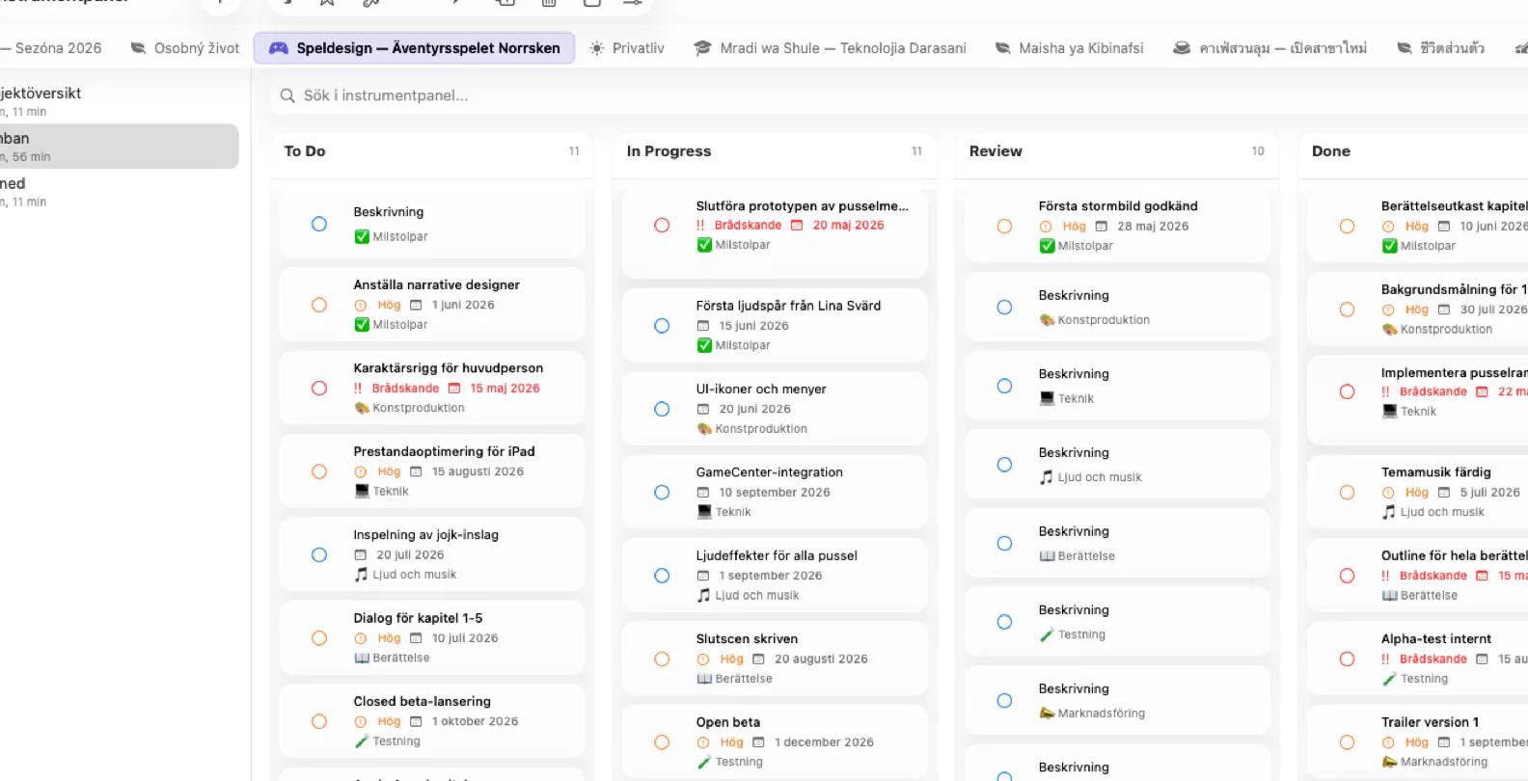
Task: Focus the Sök i instrumentpanel search field
Action: (897, 95)
